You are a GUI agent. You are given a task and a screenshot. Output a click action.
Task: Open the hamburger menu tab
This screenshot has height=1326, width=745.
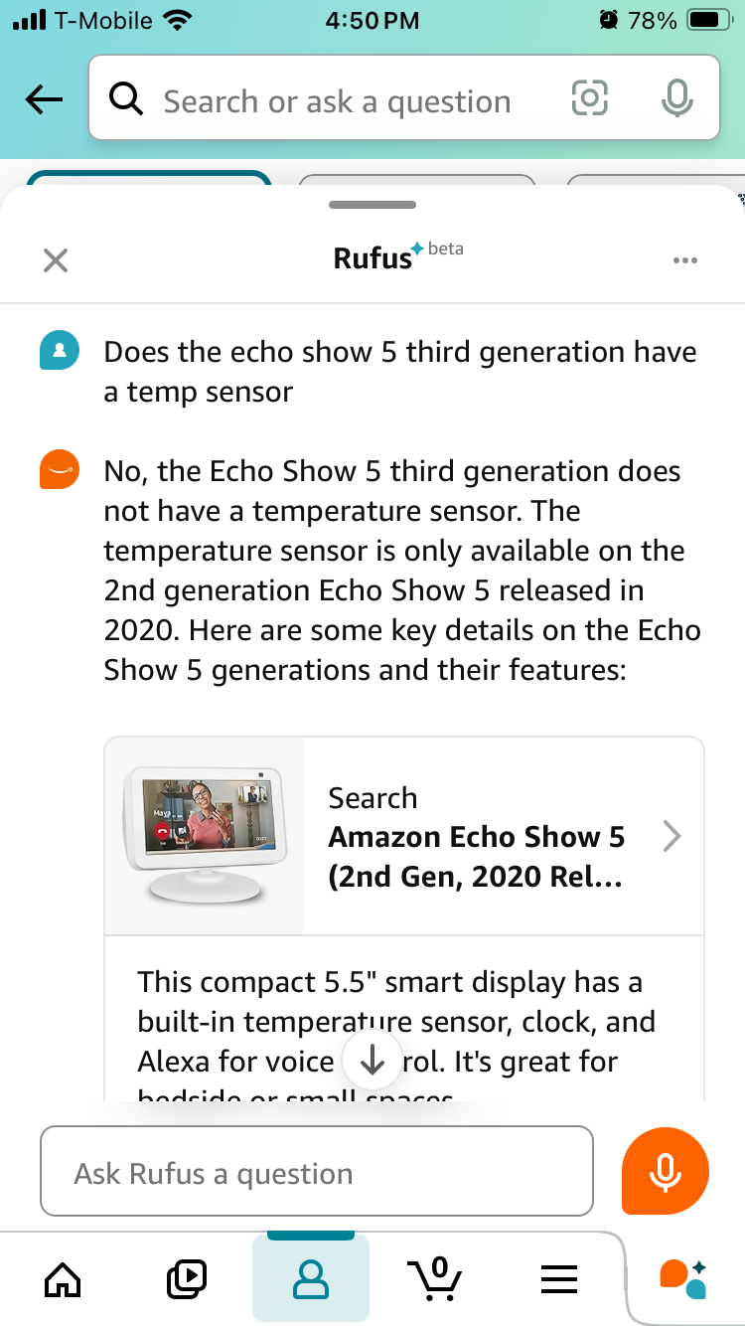[x=558, y=1277]
